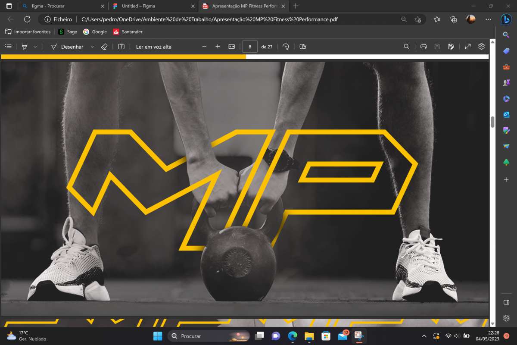Click the address bar file path
This screenshot has height=345, width=517.
(209, 19)
